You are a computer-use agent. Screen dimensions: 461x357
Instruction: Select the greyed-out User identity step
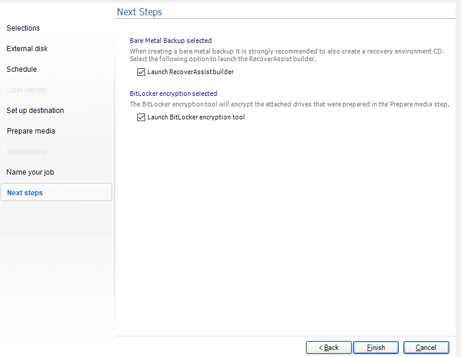point(27,90)
